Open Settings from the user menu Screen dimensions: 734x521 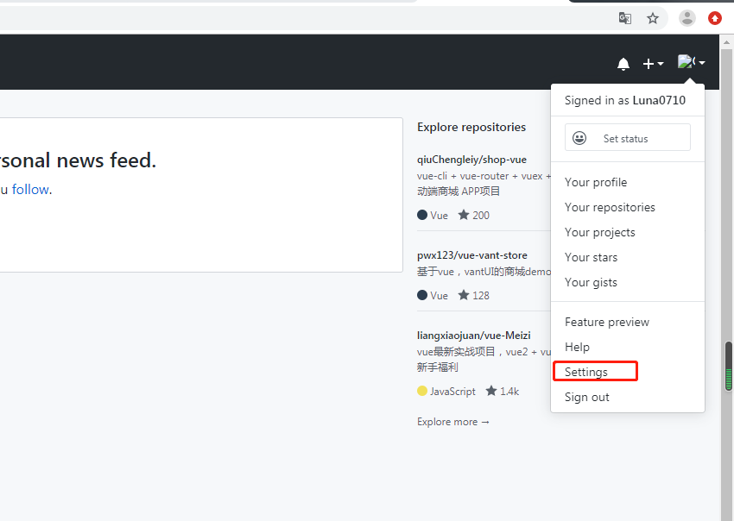[x=586, y=373]
